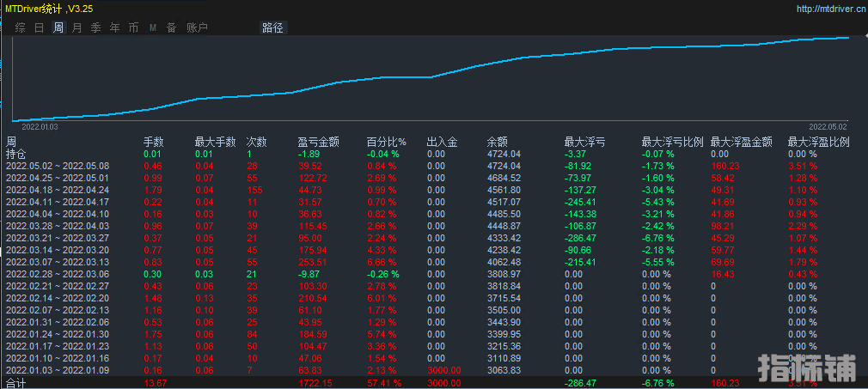The width and height of the screenshot is (868, 389).
Task: Select the 日 (daily) statistics tab
Action: pyautogui.click(x=39, y=27)
